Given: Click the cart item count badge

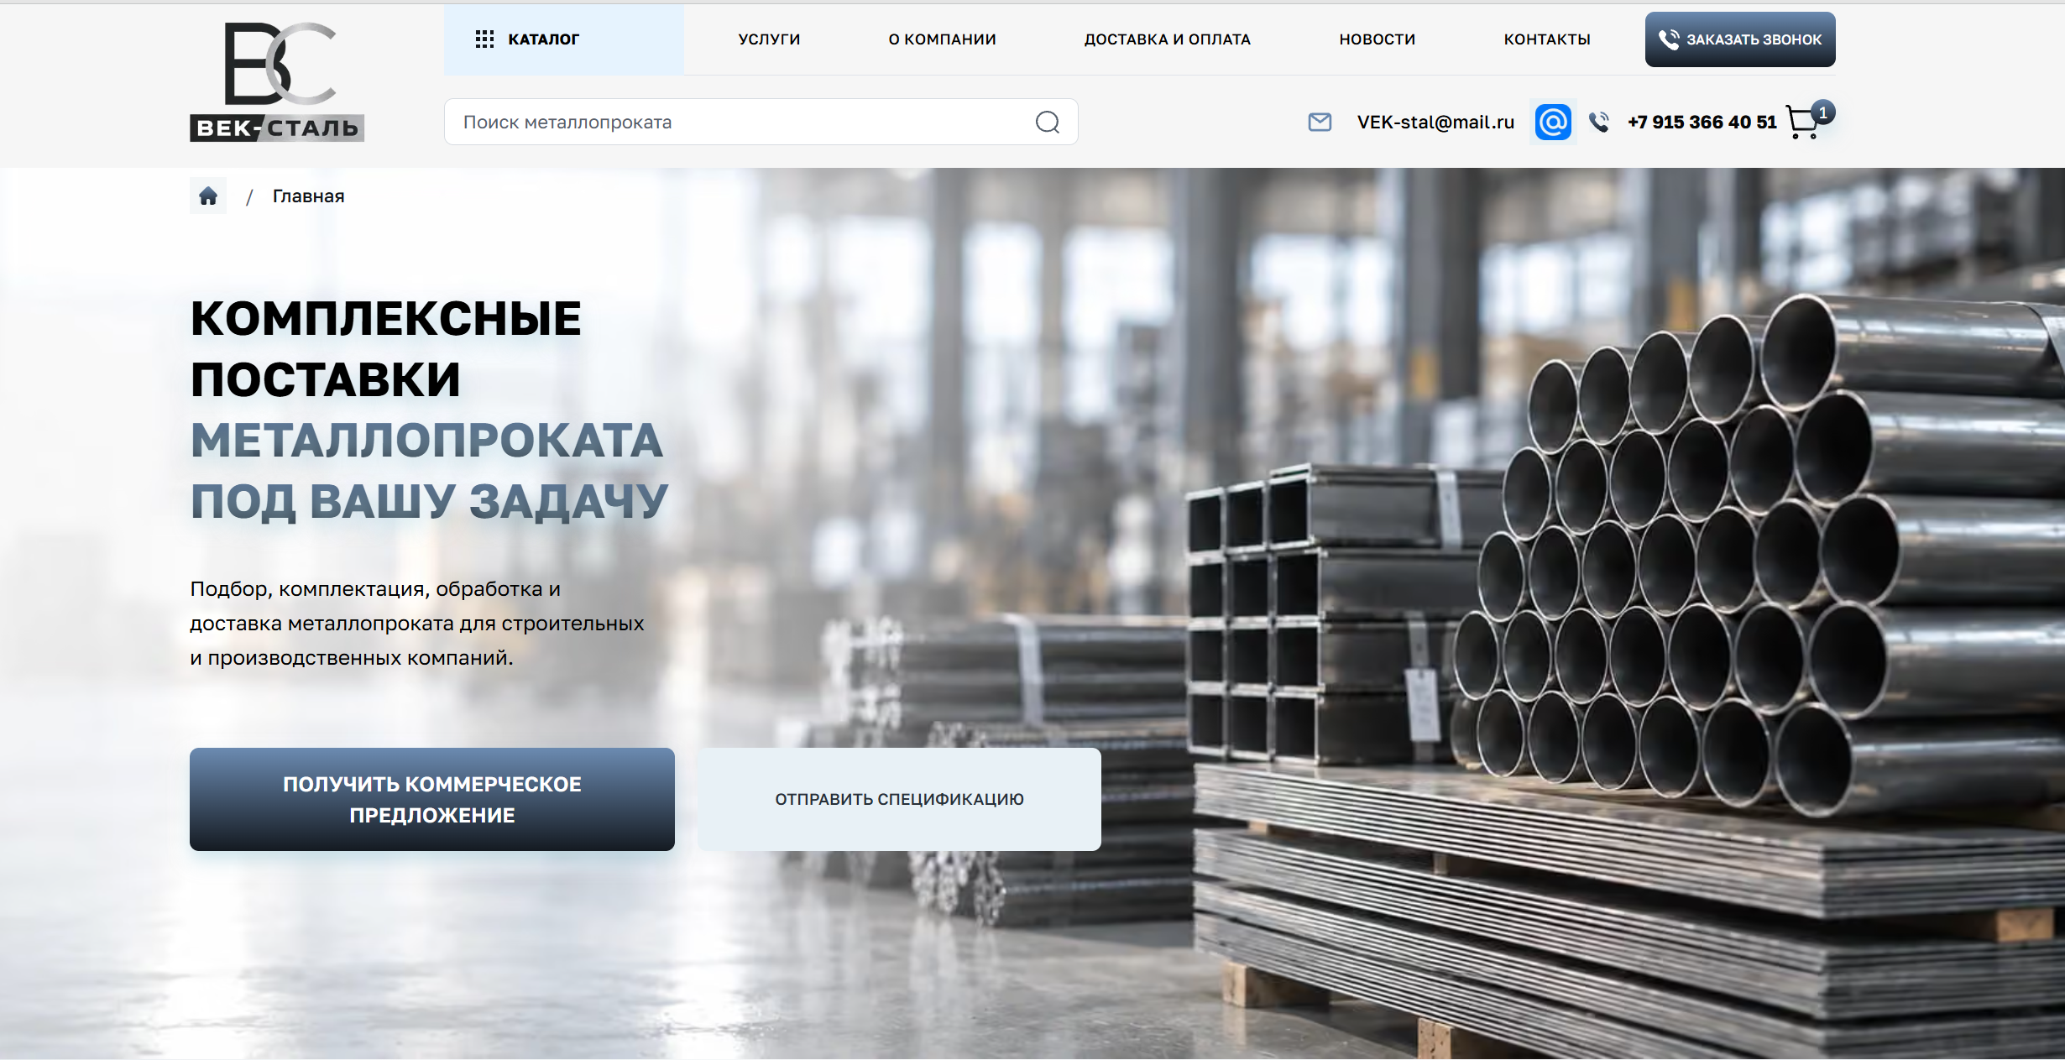Looking at the screenshot, I should (x=1822, y=112).
